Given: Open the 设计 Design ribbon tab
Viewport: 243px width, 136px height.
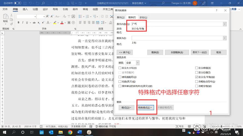Looking at the screenshot, I should 45,9.
